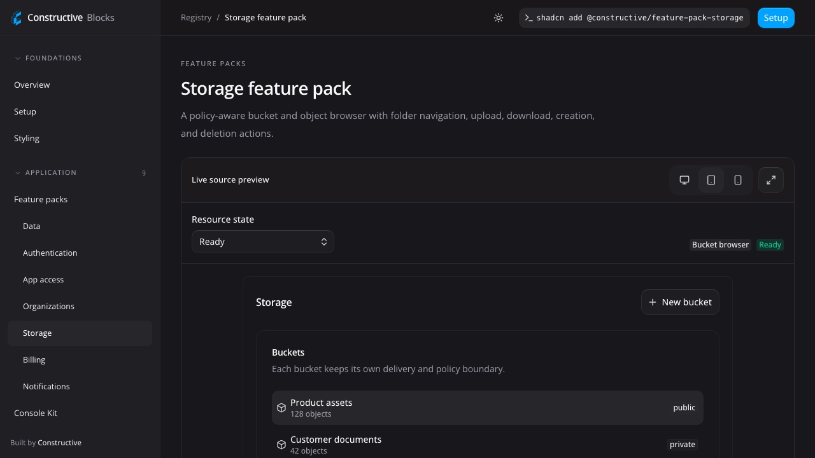The height and width of the screenshot is (458, 815).
Task: Go to the Authentication feature pack
Action: pos(80,253)
